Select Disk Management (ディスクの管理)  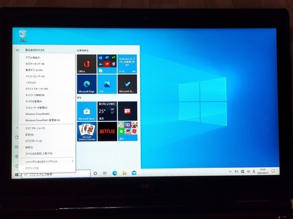coord(47,102)
